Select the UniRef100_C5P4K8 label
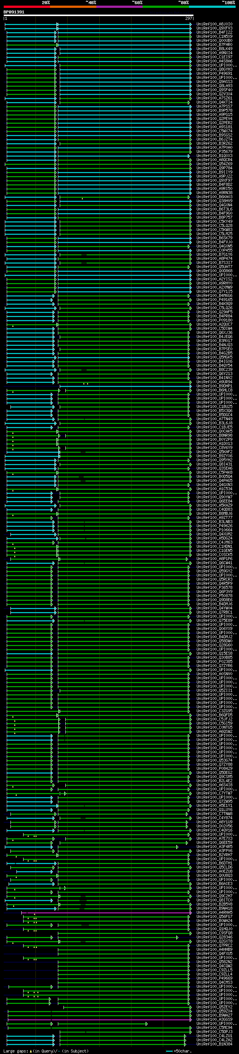This screenshot has height=1054, width=239. [x=214, y=472]
